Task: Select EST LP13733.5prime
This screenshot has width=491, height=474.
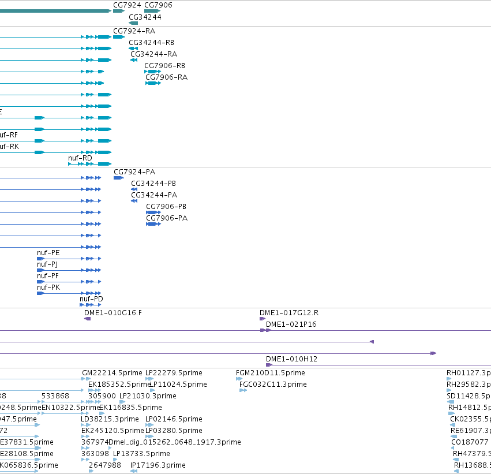Action: [x=141, y=454]
